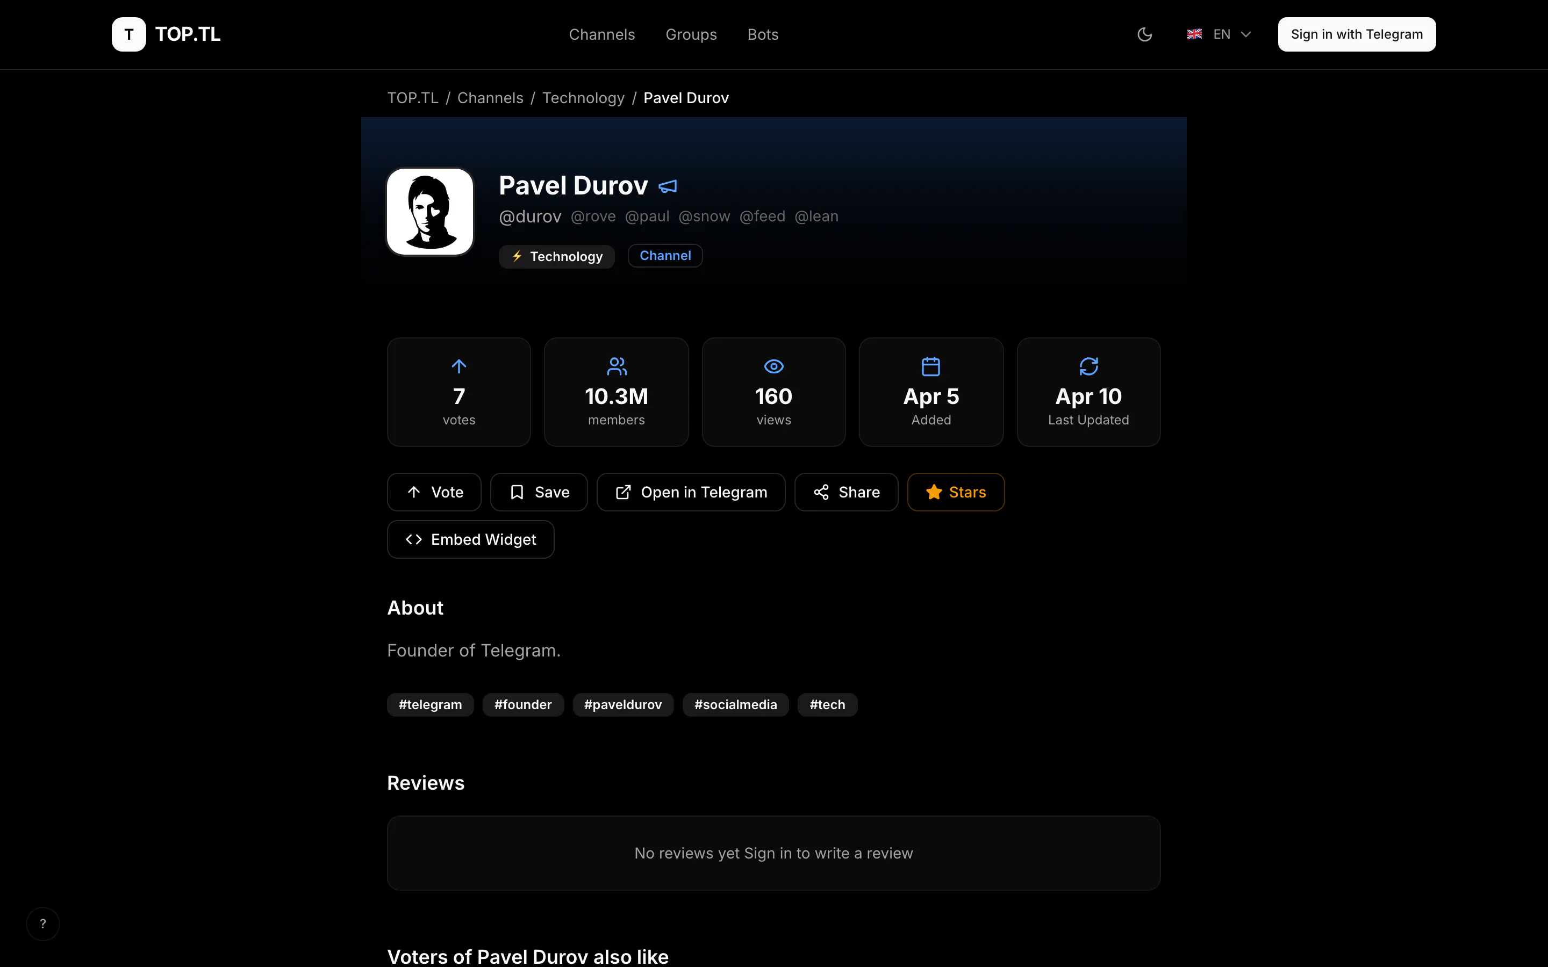Go to Channels breadcrumb link
Viewport: 1548px width, 967px height.
tap(490, 98)
